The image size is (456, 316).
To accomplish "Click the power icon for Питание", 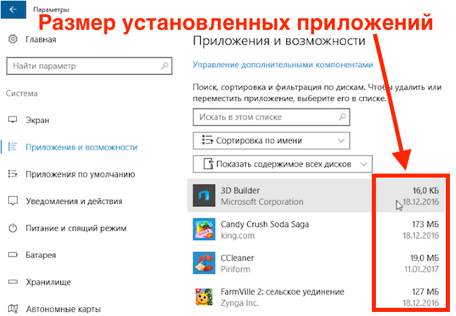I will [13, 228].
